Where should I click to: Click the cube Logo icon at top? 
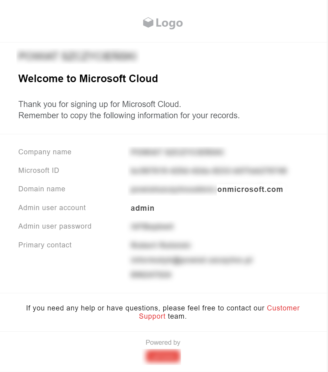click(148, 23)
